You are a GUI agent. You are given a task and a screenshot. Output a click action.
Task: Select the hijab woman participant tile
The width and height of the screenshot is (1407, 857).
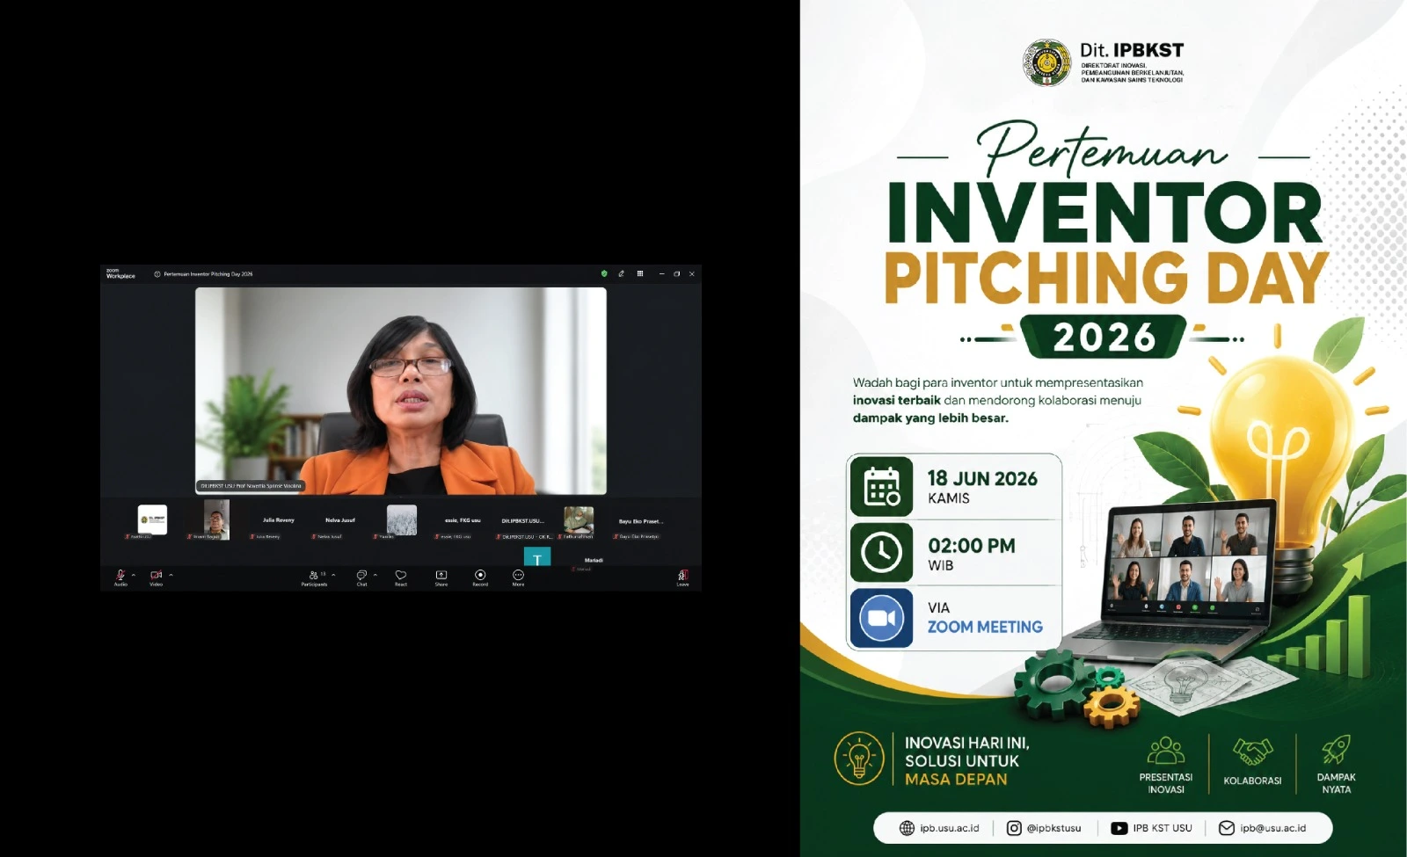click(579, 519)
